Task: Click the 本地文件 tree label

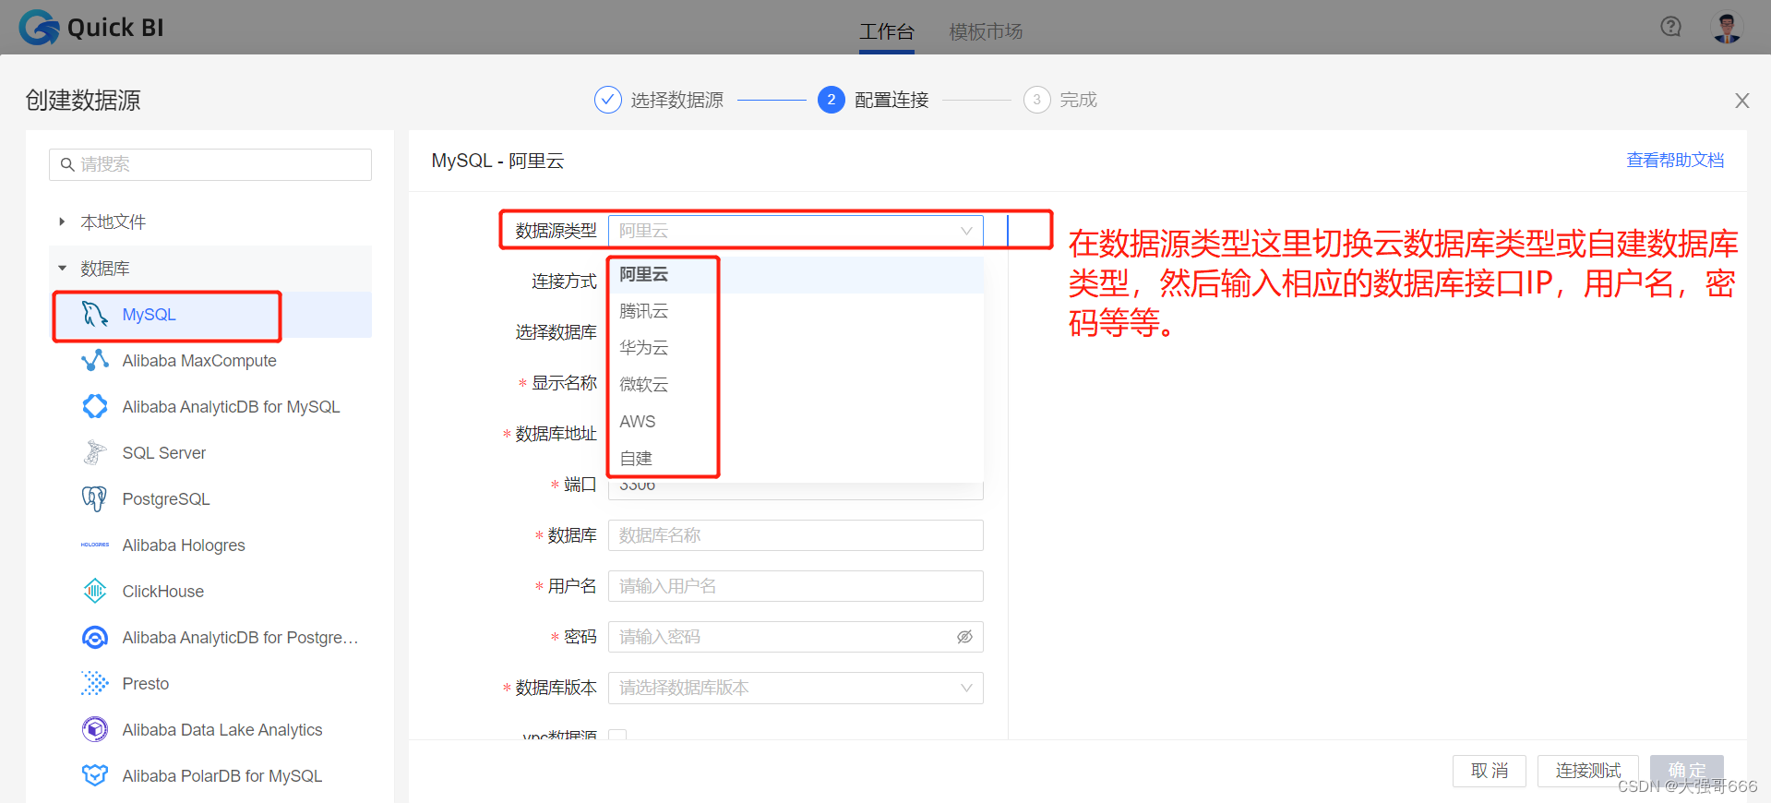Action: 113,222
